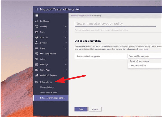Collapse the sidebar with hamburger icon
Screen dimensions: 162x117
(x=37, y=16)
